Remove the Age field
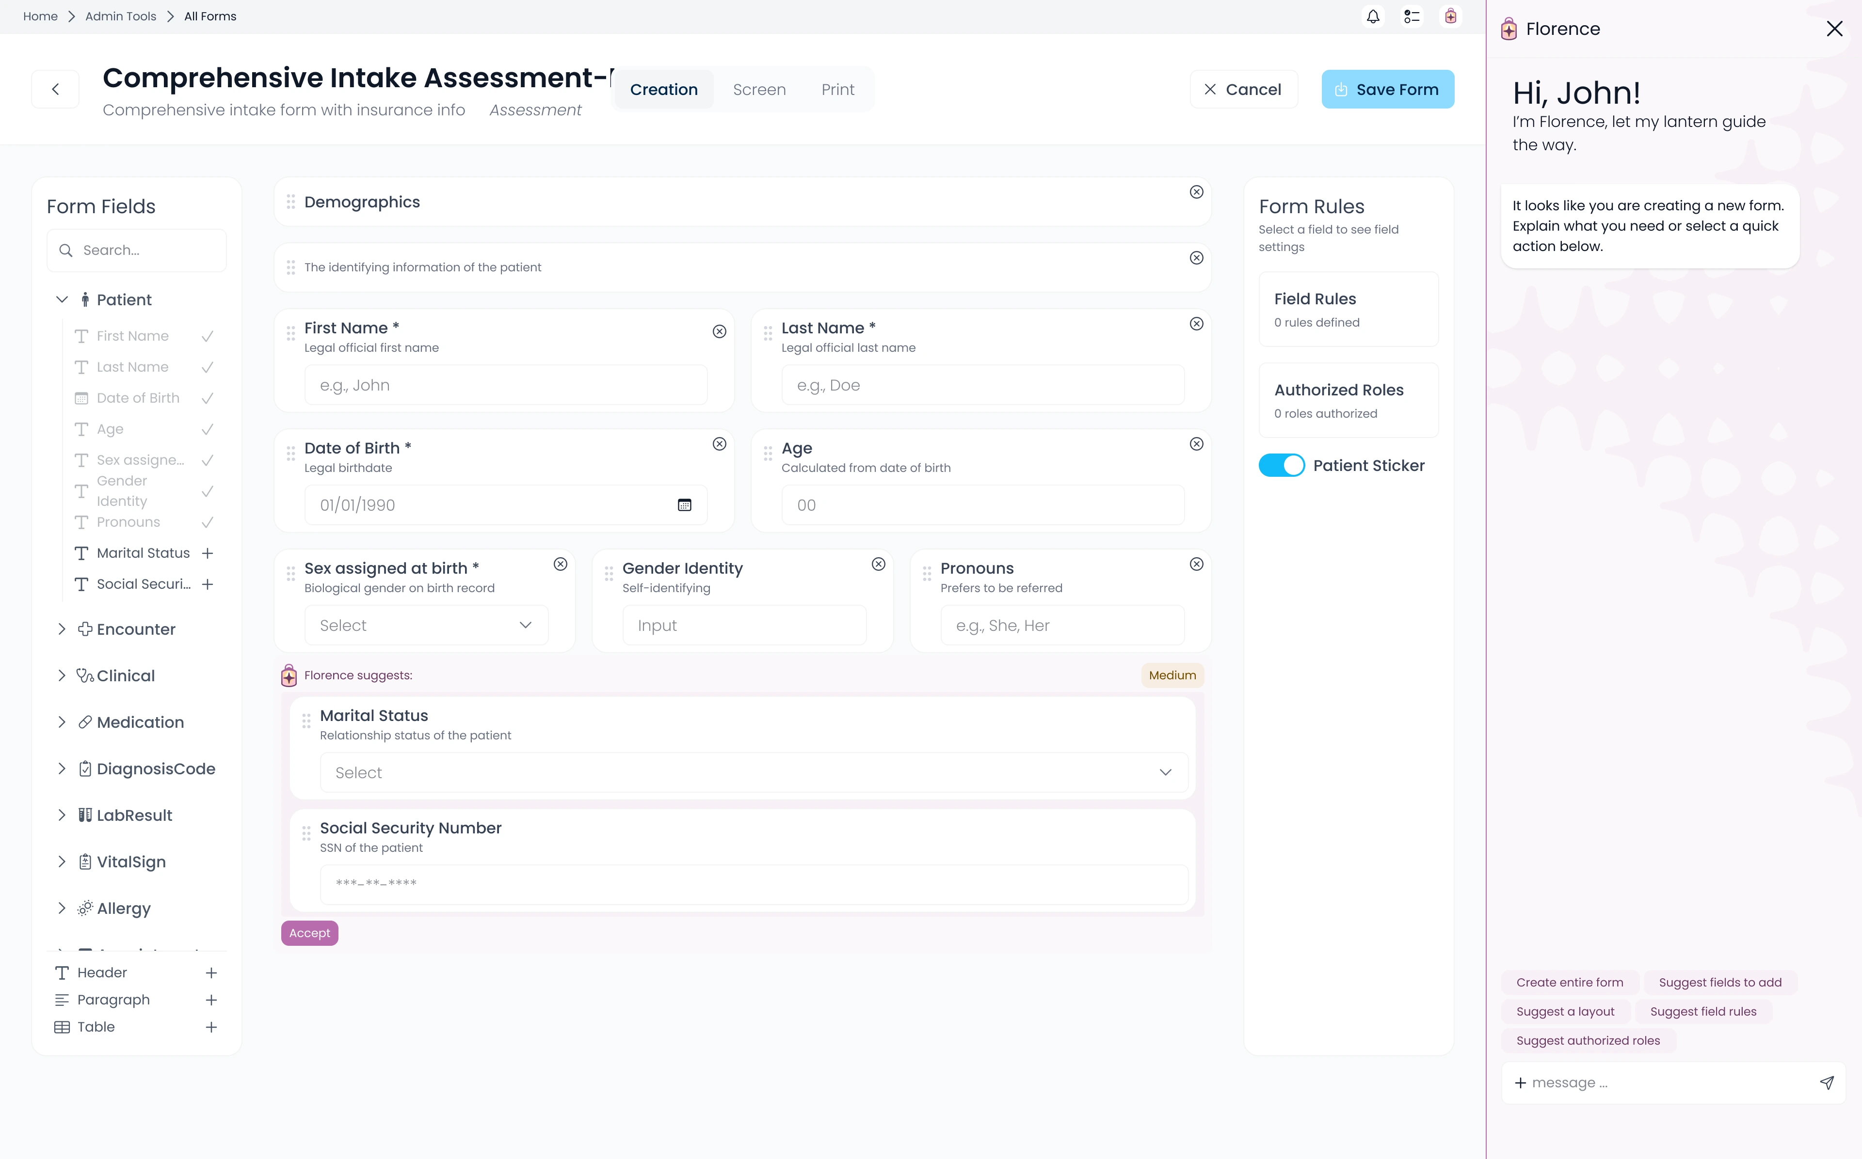Image resolution: width=1862 pixels, height=1159 pixels. 1196,444
